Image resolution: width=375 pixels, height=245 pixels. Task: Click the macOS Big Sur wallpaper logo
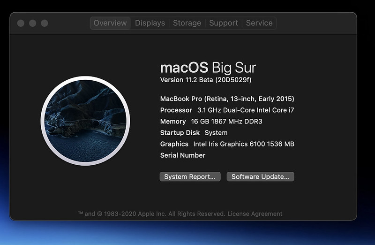[x=85, y=121]
